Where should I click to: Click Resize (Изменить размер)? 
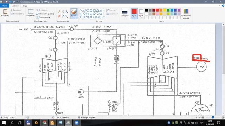pyautogui.click(x=45, y=14)
